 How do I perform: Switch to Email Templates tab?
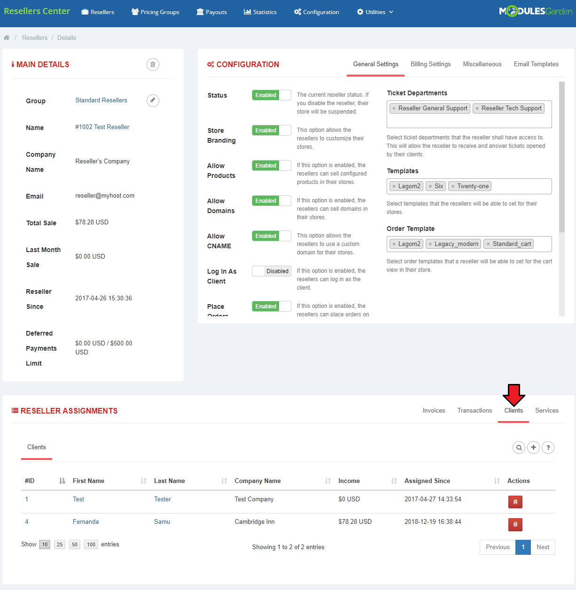pos(536,64)
